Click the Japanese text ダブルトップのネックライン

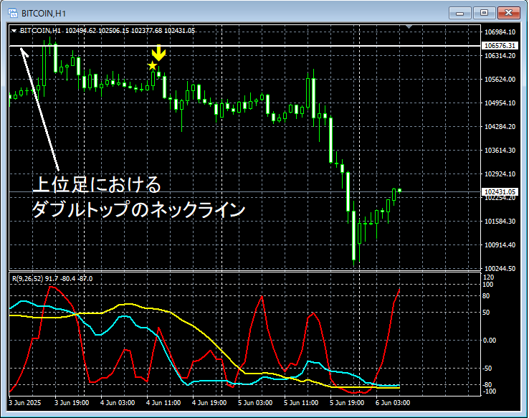138,209
